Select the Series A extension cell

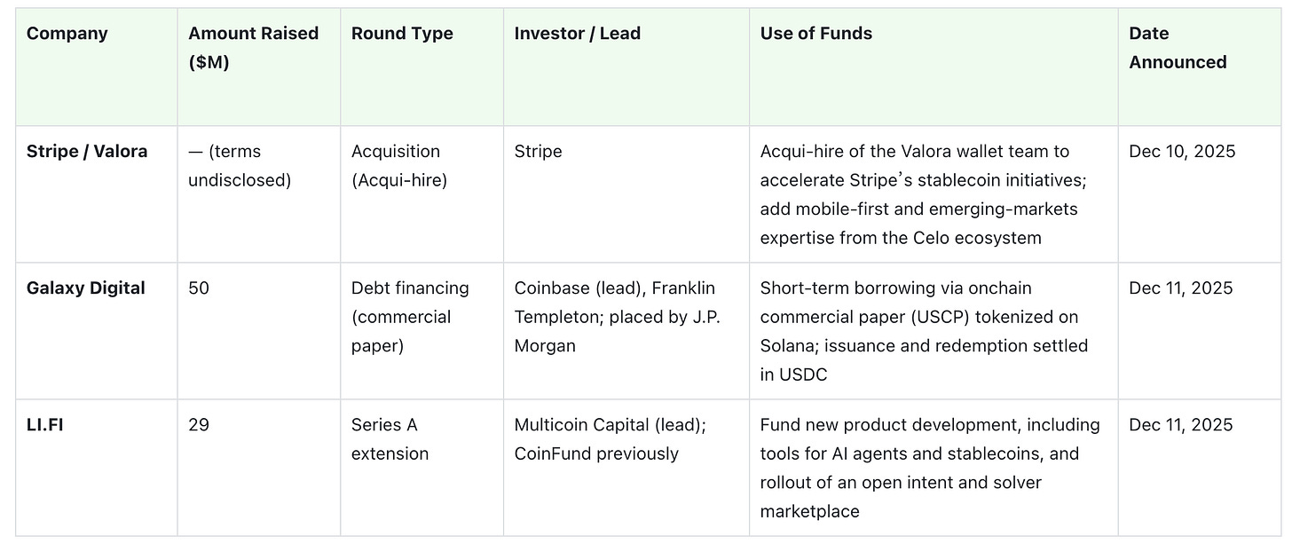(390, 439)
